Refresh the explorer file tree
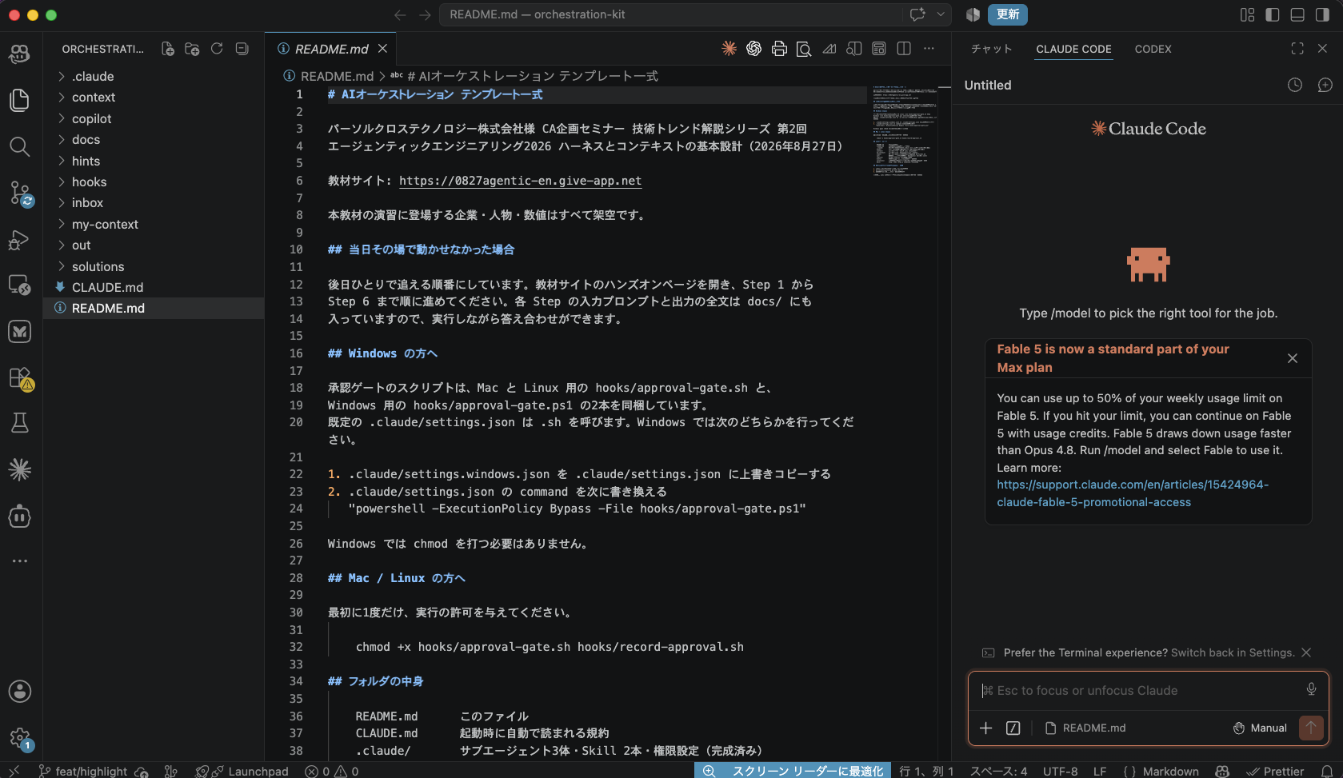The image size is (1343, 778). 217,49
